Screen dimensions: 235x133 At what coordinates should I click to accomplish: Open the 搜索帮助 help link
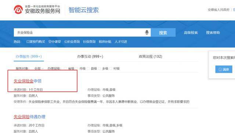tap(213, 33)
